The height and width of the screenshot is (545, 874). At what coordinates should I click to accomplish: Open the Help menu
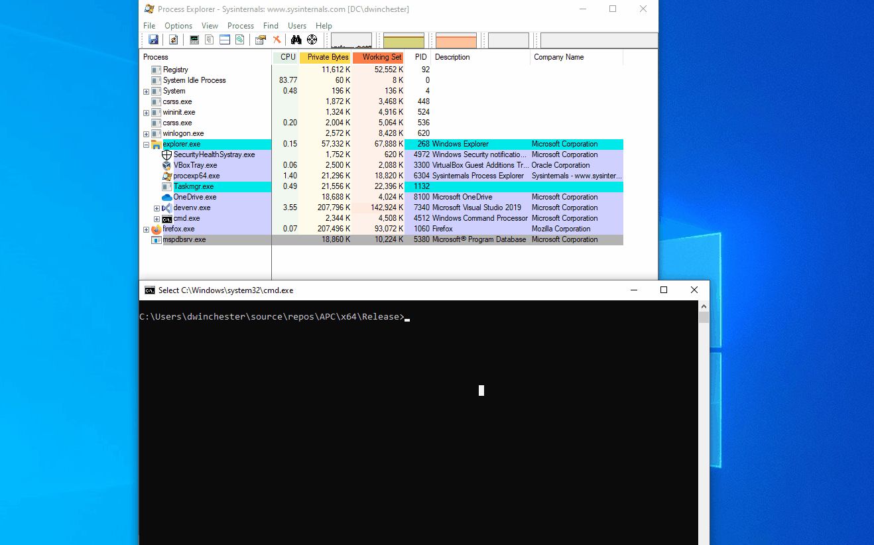324,26
